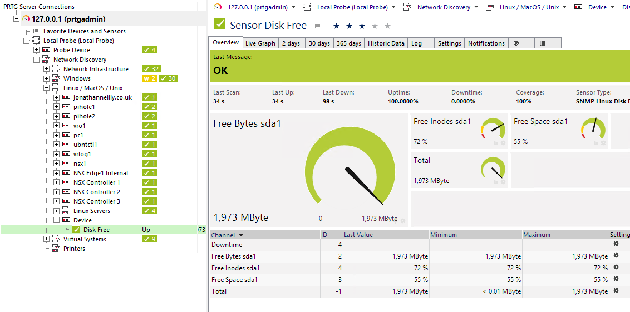Select ubntctl1 device
Image resolution: width=630 pixels, height=312 pixels.
[85, 145]
